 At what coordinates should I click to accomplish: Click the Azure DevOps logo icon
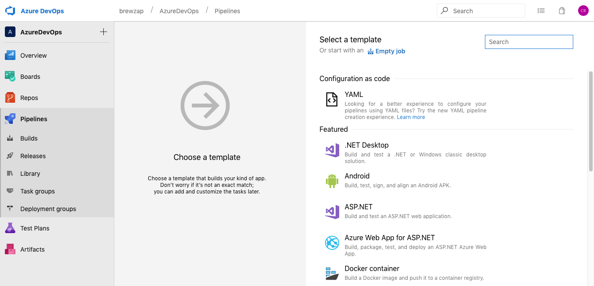click(x=10, y=11)
